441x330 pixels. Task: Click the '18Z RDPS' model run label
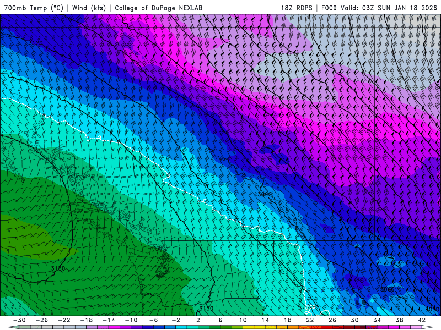pyautogui.click(x=297, y=8)
